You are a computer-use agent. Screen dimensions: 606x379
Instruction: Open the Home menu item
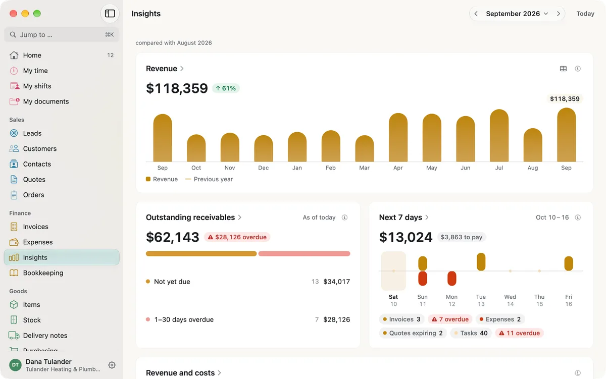point(62,55)
